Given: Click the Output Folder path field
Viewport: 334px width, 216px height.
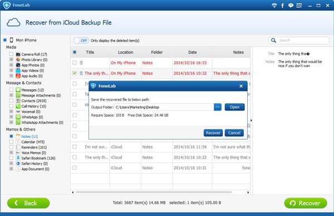Looking at the screenshot, I should point(164,107).
